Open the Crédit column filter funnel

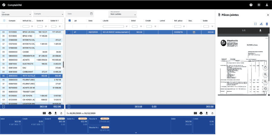click(x=155, y=26)
